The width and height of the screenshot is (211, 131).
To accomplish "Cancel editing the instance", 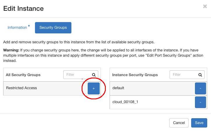I will pos(179,123).
